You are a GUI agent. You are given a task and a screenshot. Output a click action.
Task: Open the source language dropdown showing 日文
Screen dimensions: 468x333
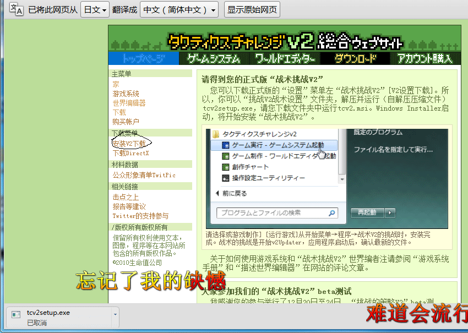click(95, 9)
